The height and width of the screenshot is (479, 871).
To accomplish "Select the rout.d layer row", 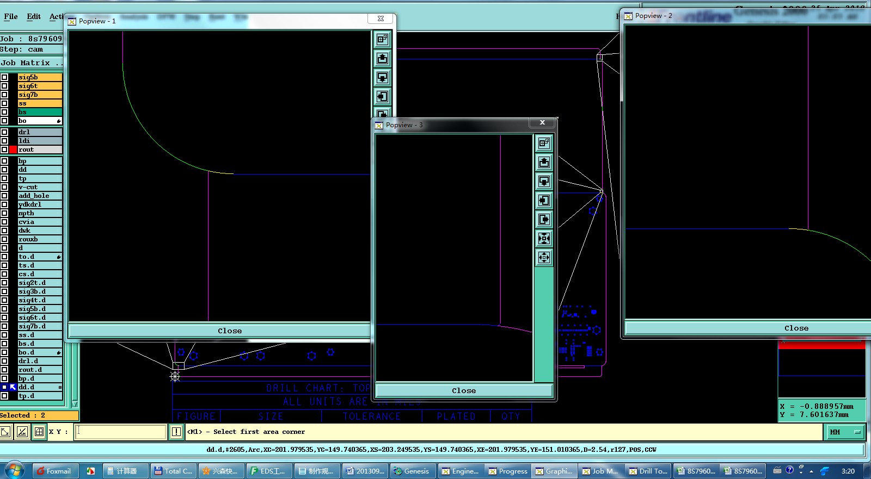I will (40, 370).
